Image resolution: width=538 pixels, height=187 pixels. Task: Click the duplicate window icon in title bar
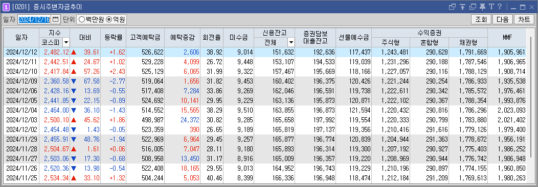(x=473, y=7)
